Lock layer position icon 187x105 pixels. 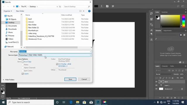pyautogui.click(x=166, y=78)
